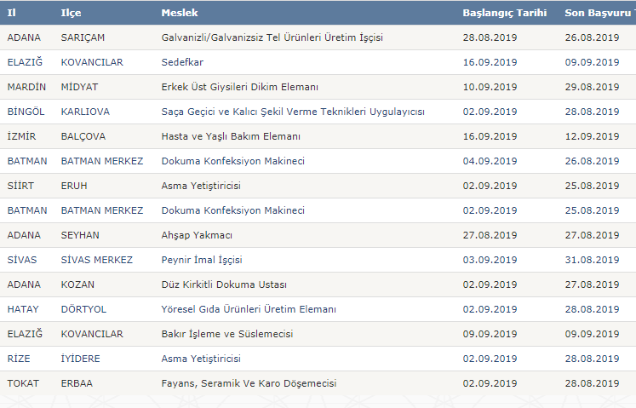Sort by the Il column header
The image size is (636, 408).
click(x=11, y=13)
